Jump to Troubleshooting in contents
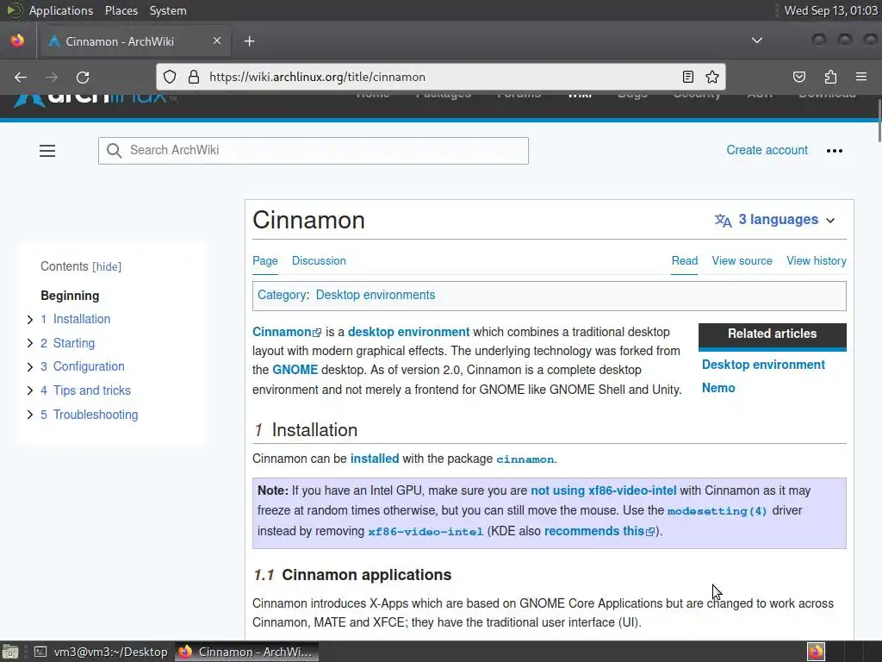This screenshot has width=882, height=662. 96,415
